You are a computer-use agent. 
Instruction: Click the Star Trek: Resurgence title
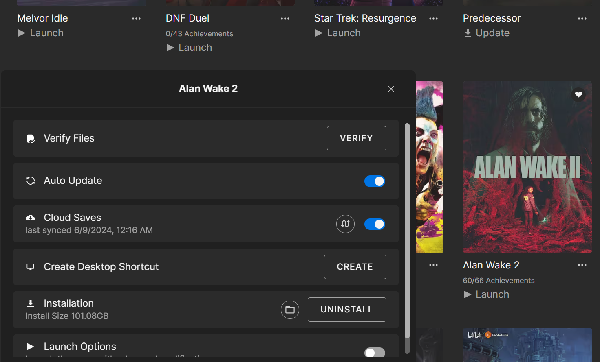click(365, 18)
